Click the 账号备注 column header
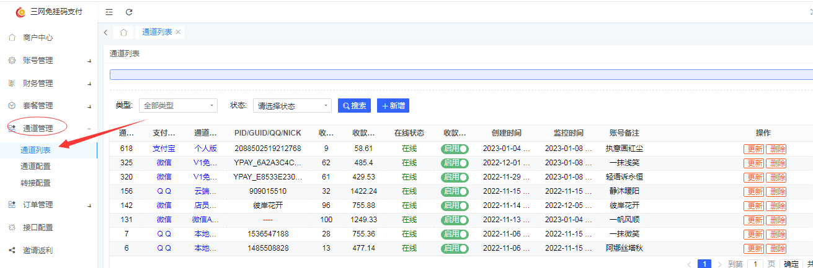 pos(624,133)
